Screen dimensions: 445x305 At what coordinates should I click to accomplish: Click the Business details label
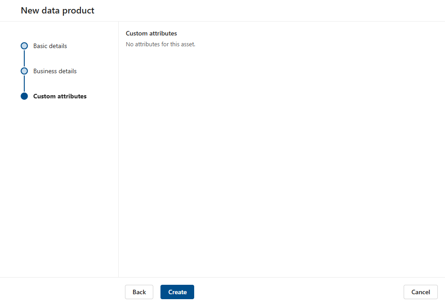54,71
